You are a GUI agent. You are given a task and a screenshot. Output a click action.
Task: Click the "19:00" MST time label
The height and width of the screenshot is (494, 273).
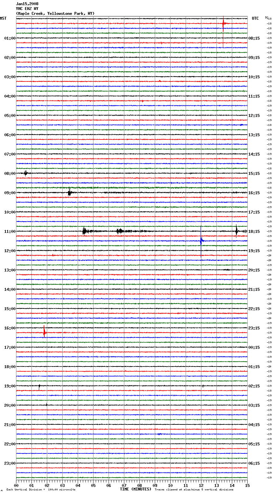click(10, 386)
